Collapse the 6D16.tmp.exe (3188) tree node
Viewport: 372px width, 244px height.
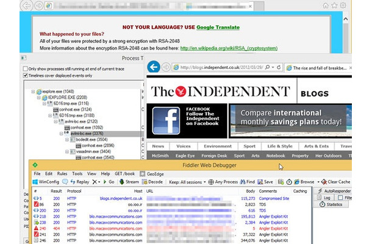click(x=50, y=115)
